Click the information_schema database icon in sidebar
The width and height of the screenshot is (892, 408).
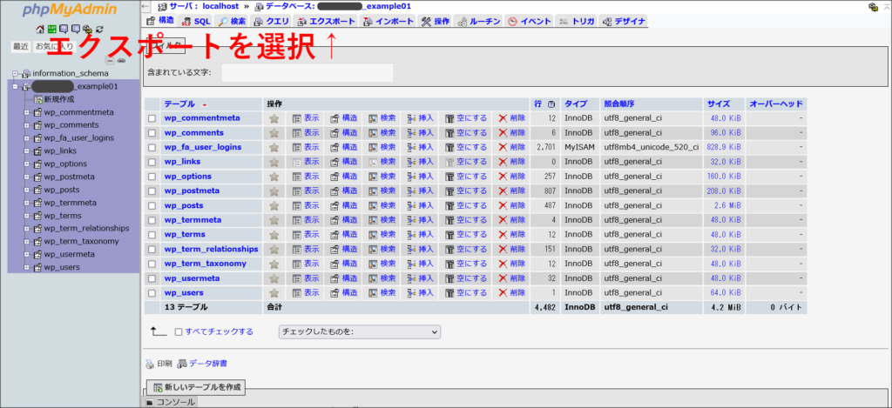coord(27,73)
